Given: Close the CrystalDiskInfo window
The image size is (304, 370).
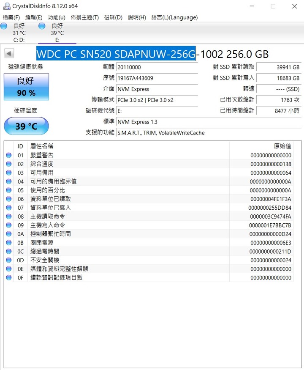Looking at the screenshot, I should (294, 6).
